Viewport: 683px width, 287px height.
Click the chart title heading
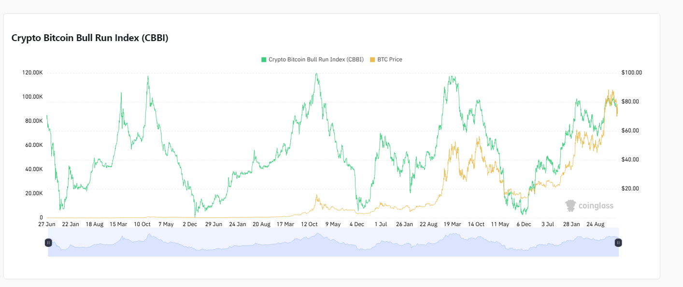coord(90,38)
